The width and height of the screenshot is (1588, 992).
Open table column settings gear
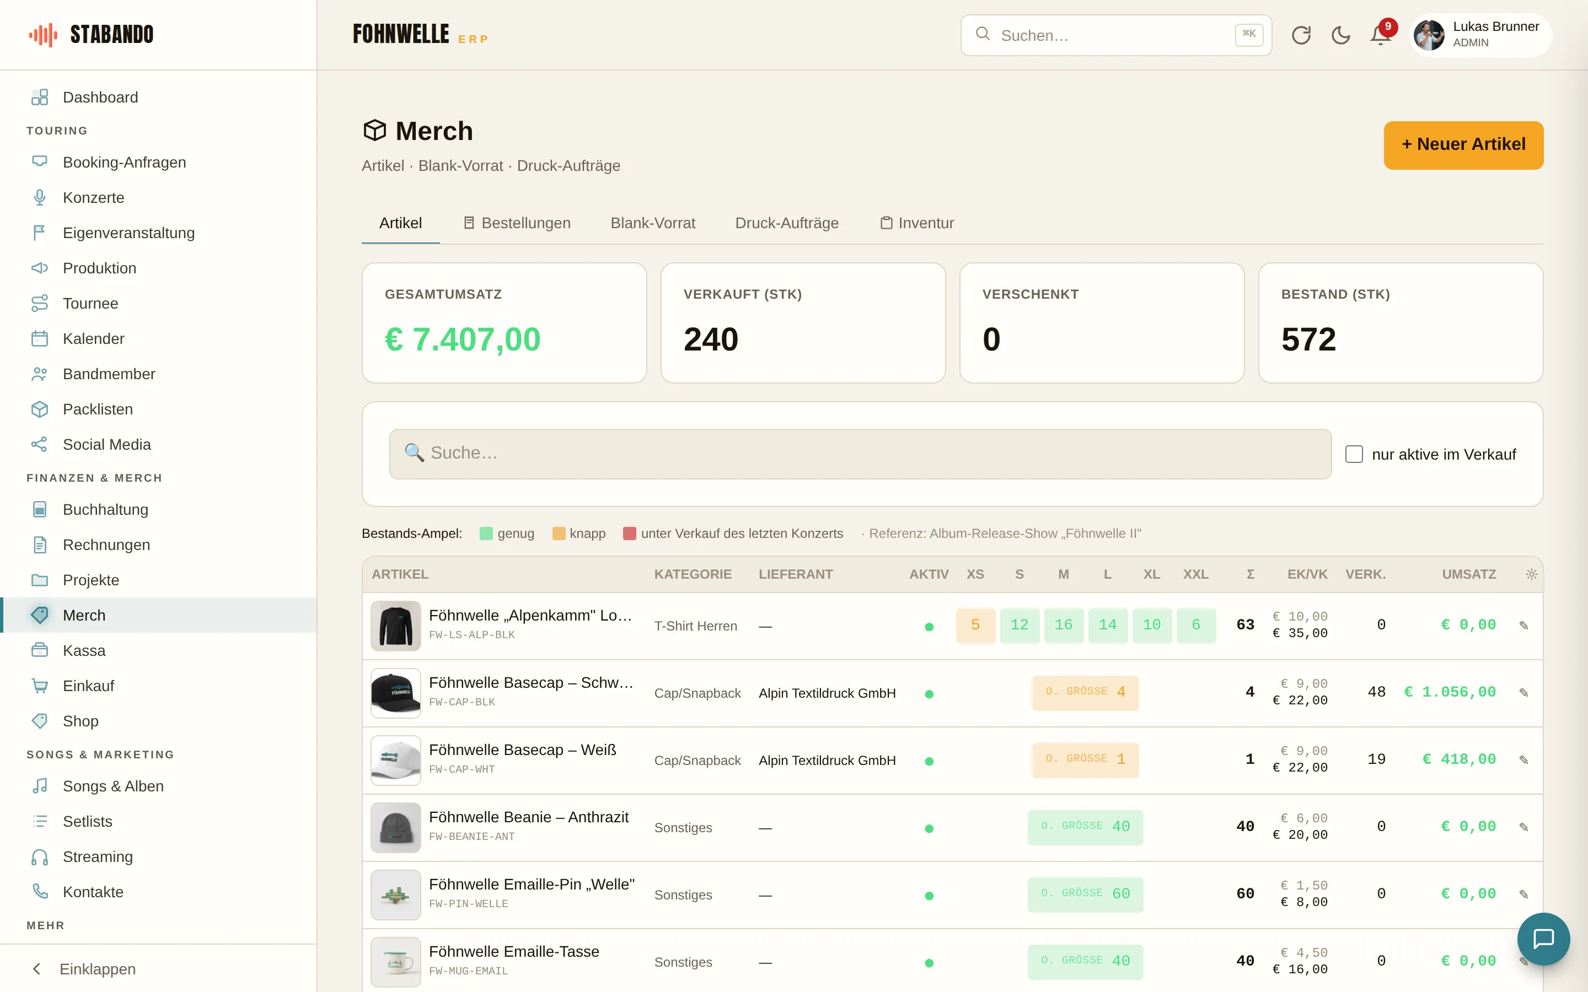tap(1532, 574)
